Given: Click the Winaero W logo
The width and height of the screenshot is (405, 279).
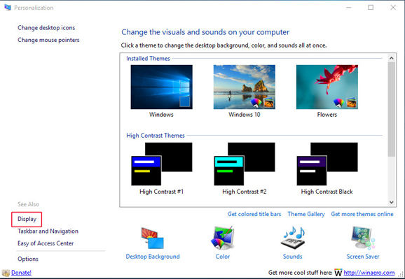Looking at the screenshot, I should click(x=338, y=273).
